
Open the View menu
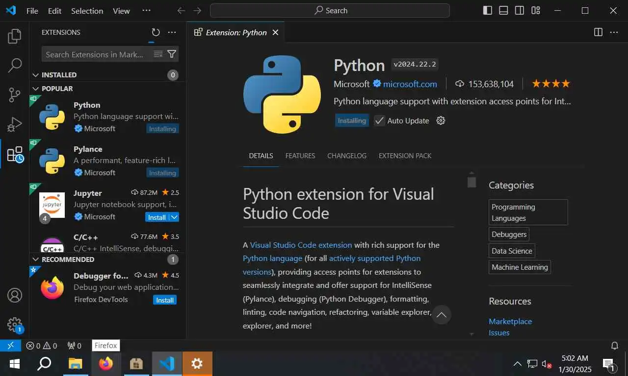[121, 11]
